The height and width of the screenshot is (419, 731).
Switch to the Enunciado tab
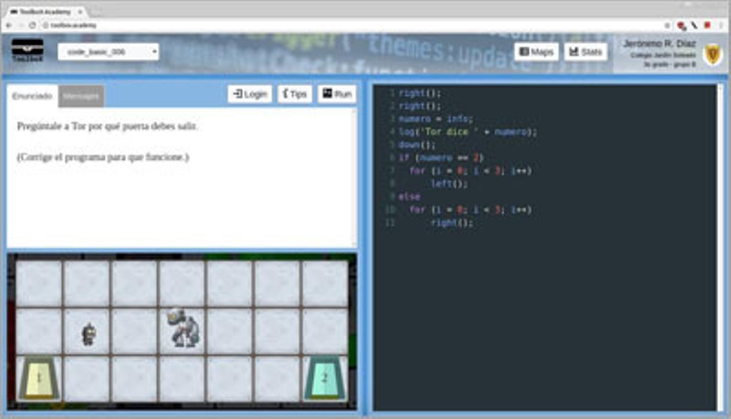point(32,96)
